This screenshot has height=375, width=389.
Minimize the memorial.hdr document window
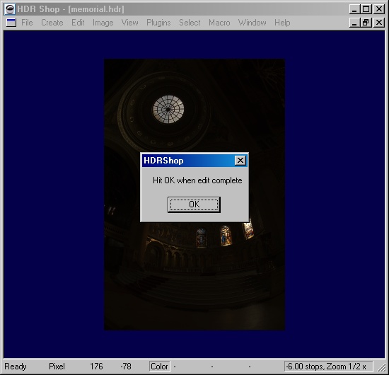coord(355,23)
